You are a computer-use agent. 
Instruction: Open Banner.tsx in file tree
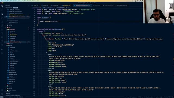[12, 31]
